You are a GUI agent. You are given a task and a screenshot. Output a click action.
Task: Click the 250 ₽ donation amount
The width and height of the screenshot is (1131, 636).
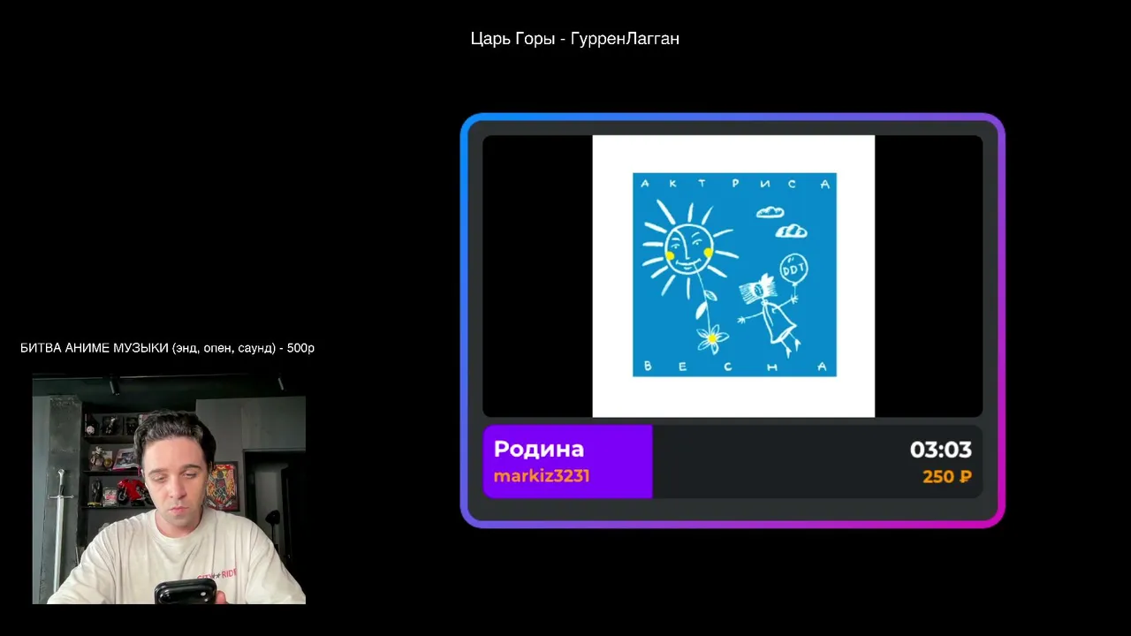click(x=946, y=477)
